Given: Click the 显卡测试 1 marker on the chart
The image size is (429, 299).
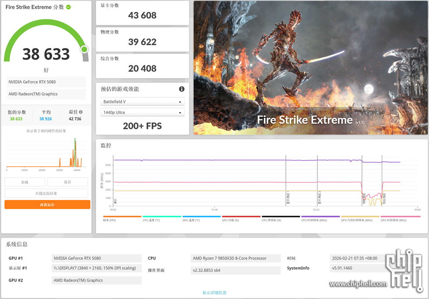Looking at the screenshot, I should point(287,197).
